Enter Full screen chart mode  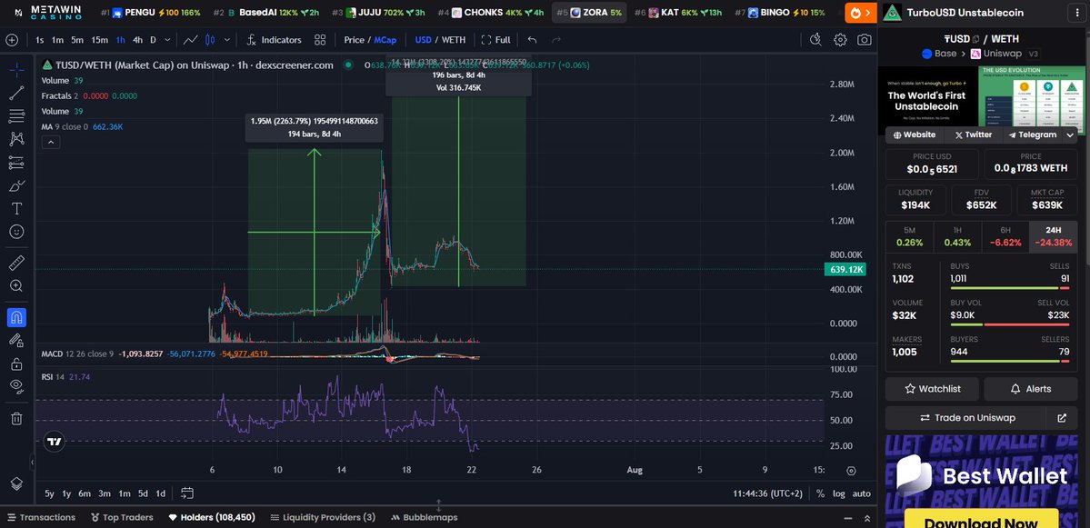495,40
